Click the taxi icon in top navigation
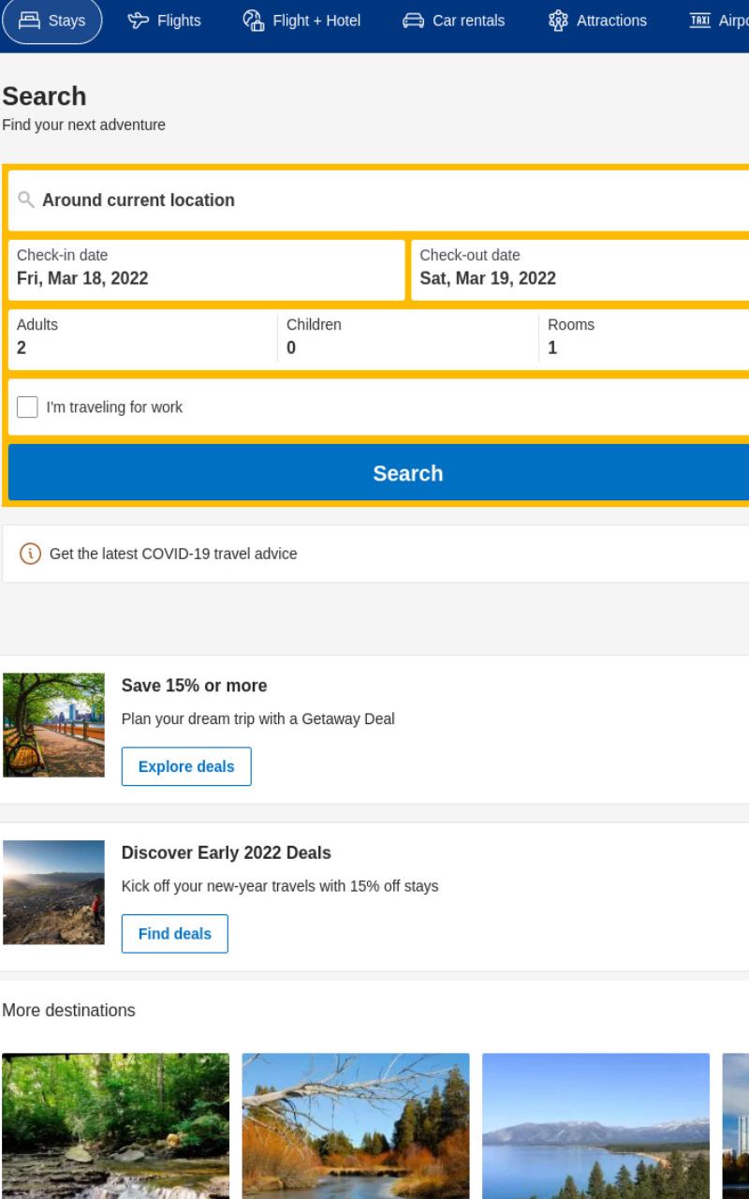749x1199 pixels. [699, 20]
